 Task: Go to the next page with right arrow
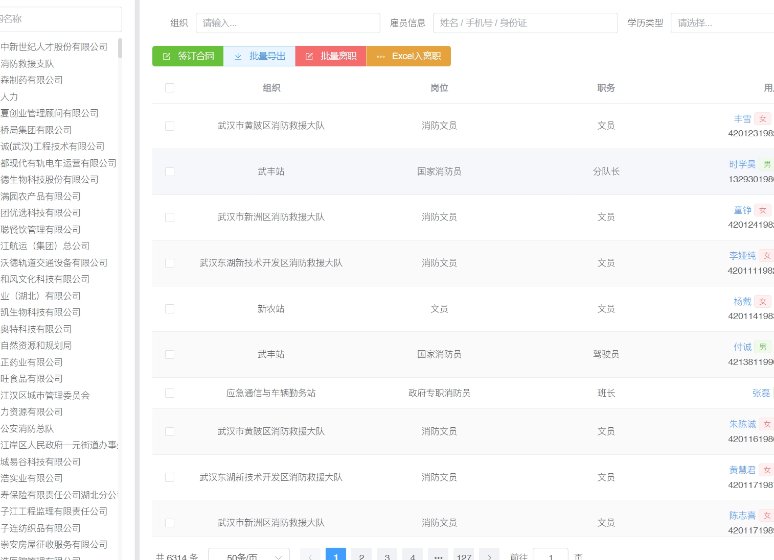pyautogui.click(x=489, y=556)
